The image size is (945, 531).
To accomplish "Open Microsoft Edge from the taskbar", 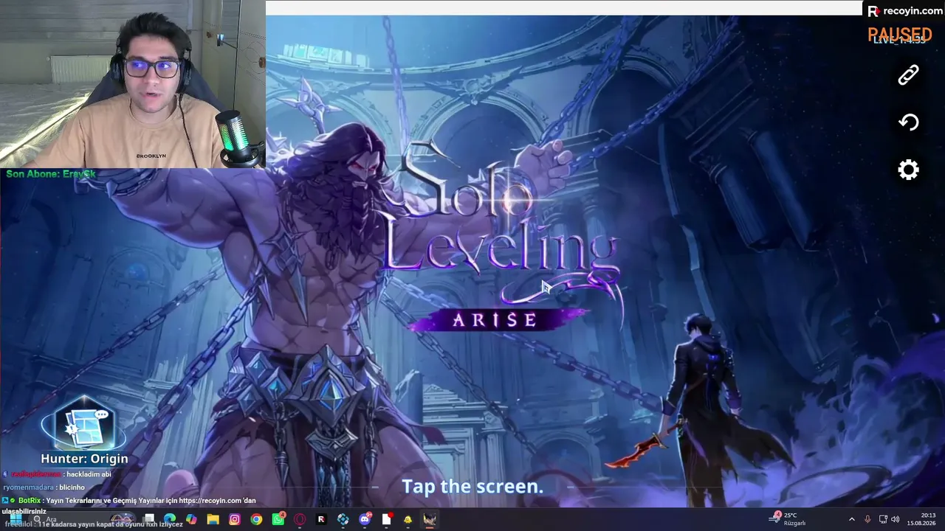I will click(170, 519).
